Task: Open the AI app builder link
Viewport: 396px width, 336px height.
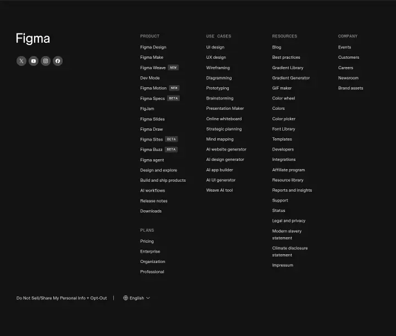Action: click(219, 170)
